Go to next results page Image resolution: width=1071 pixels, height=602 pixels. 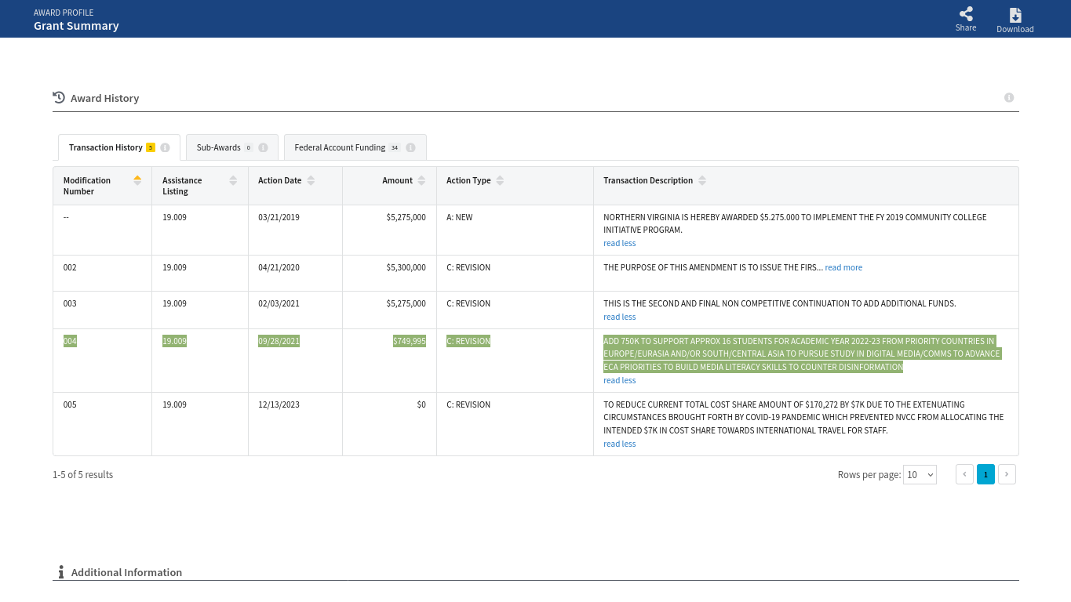(1007, 474)
